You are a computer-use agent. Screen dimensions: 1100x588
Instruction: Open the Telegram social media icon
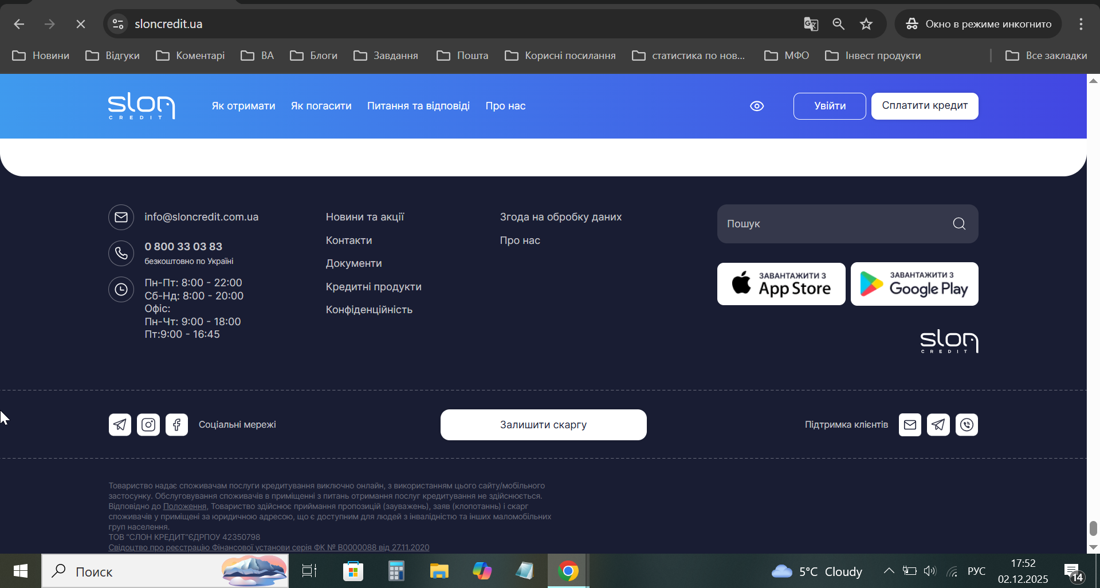pos(120,425)
